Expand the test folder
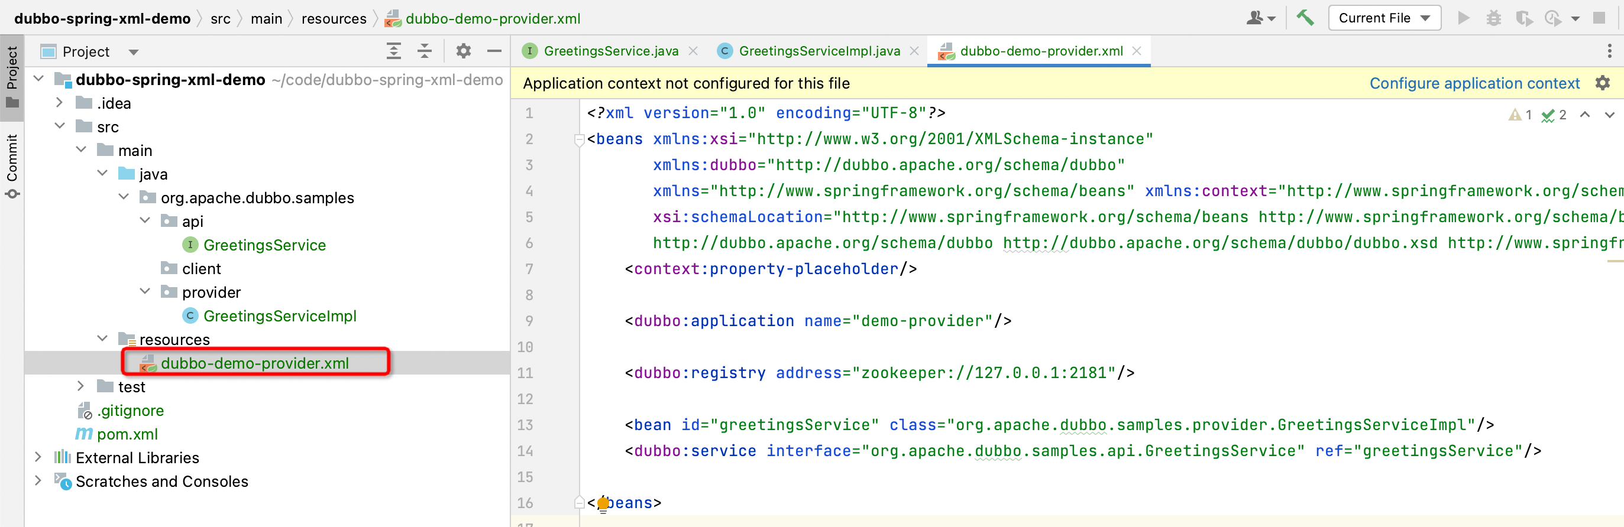This screenshot has height=527, width=1624. (x=80, y=386)
